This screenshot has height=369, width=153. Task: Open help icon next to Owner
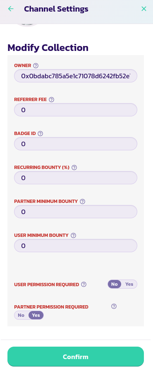pos(36,66)
